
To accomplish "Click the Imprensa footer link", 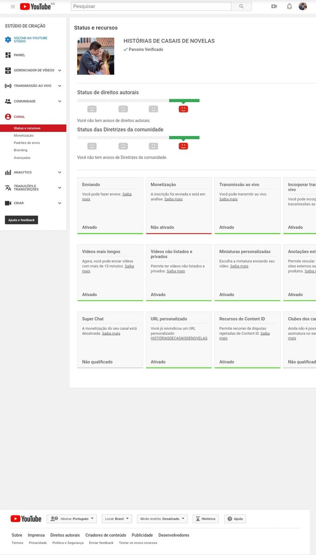I will click(36, 535).
